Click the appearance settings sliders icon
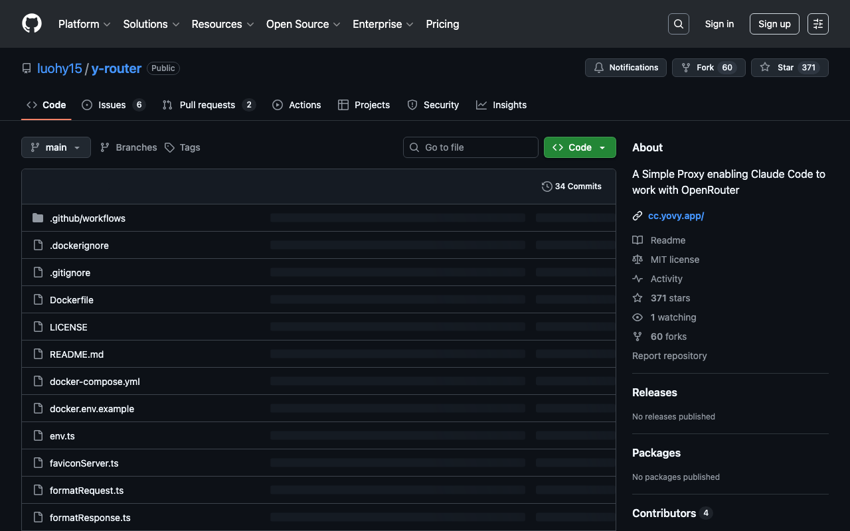850x531 pixels. (817, 24)
